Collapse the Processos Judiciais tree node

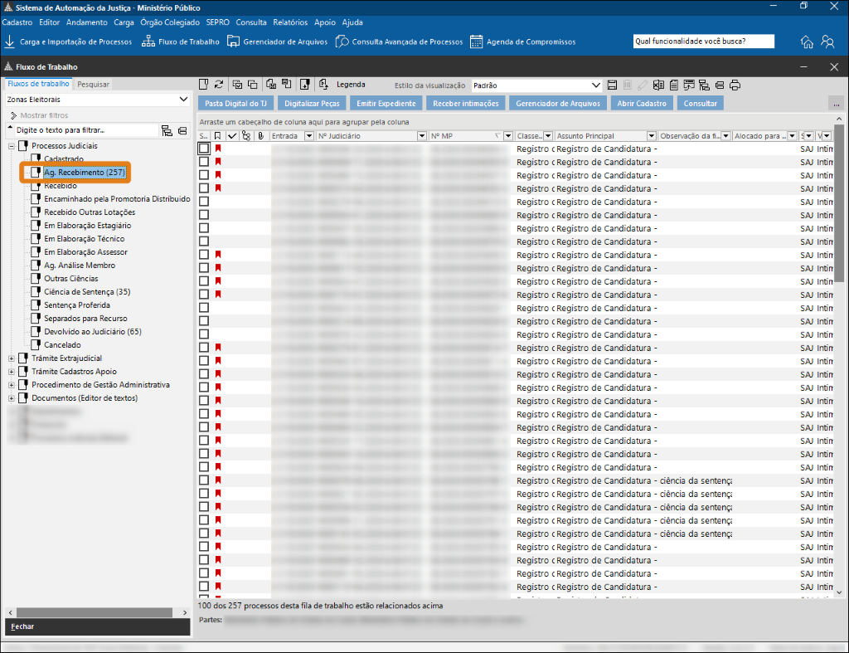tap(12, 146)
